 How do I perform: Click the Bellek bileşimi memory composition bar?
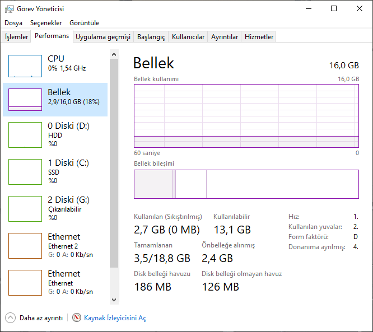click(246, 184)
